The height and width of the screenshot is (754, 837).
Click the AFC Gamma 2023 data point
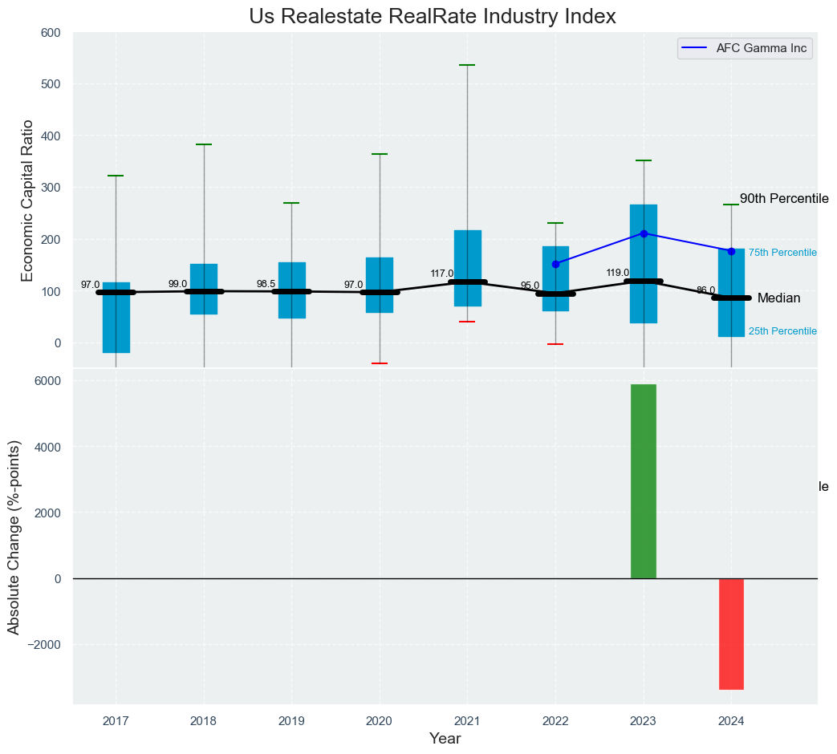(x=643, y=233)
